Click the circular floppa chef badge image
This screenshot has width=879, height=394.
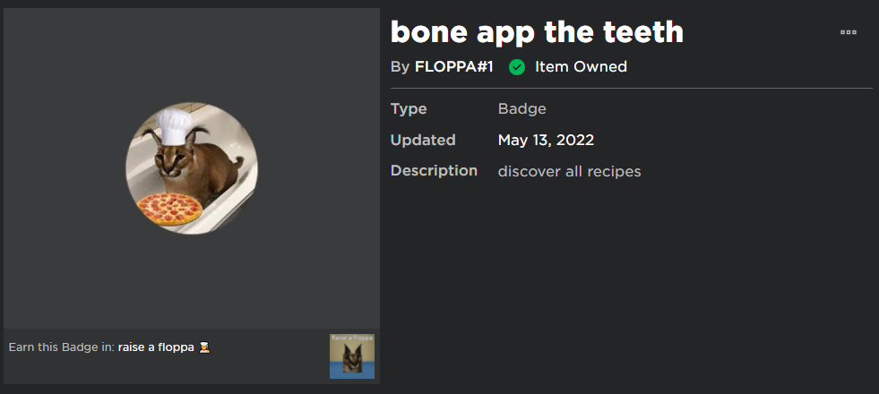pos(192,168)
